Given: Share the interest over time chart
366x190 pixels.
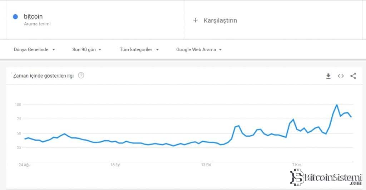Looking at the screenshot, I should coord(353,76).
